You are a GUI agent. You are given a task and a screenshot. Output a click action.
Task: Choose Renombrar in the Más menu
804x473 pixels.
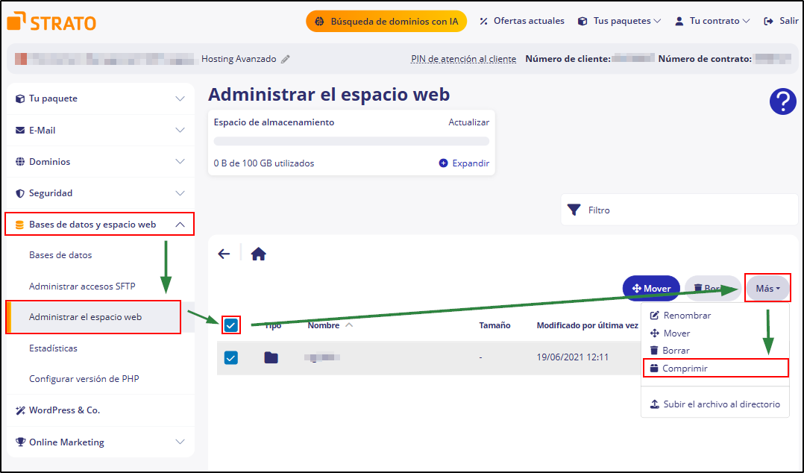coord(686,316)
